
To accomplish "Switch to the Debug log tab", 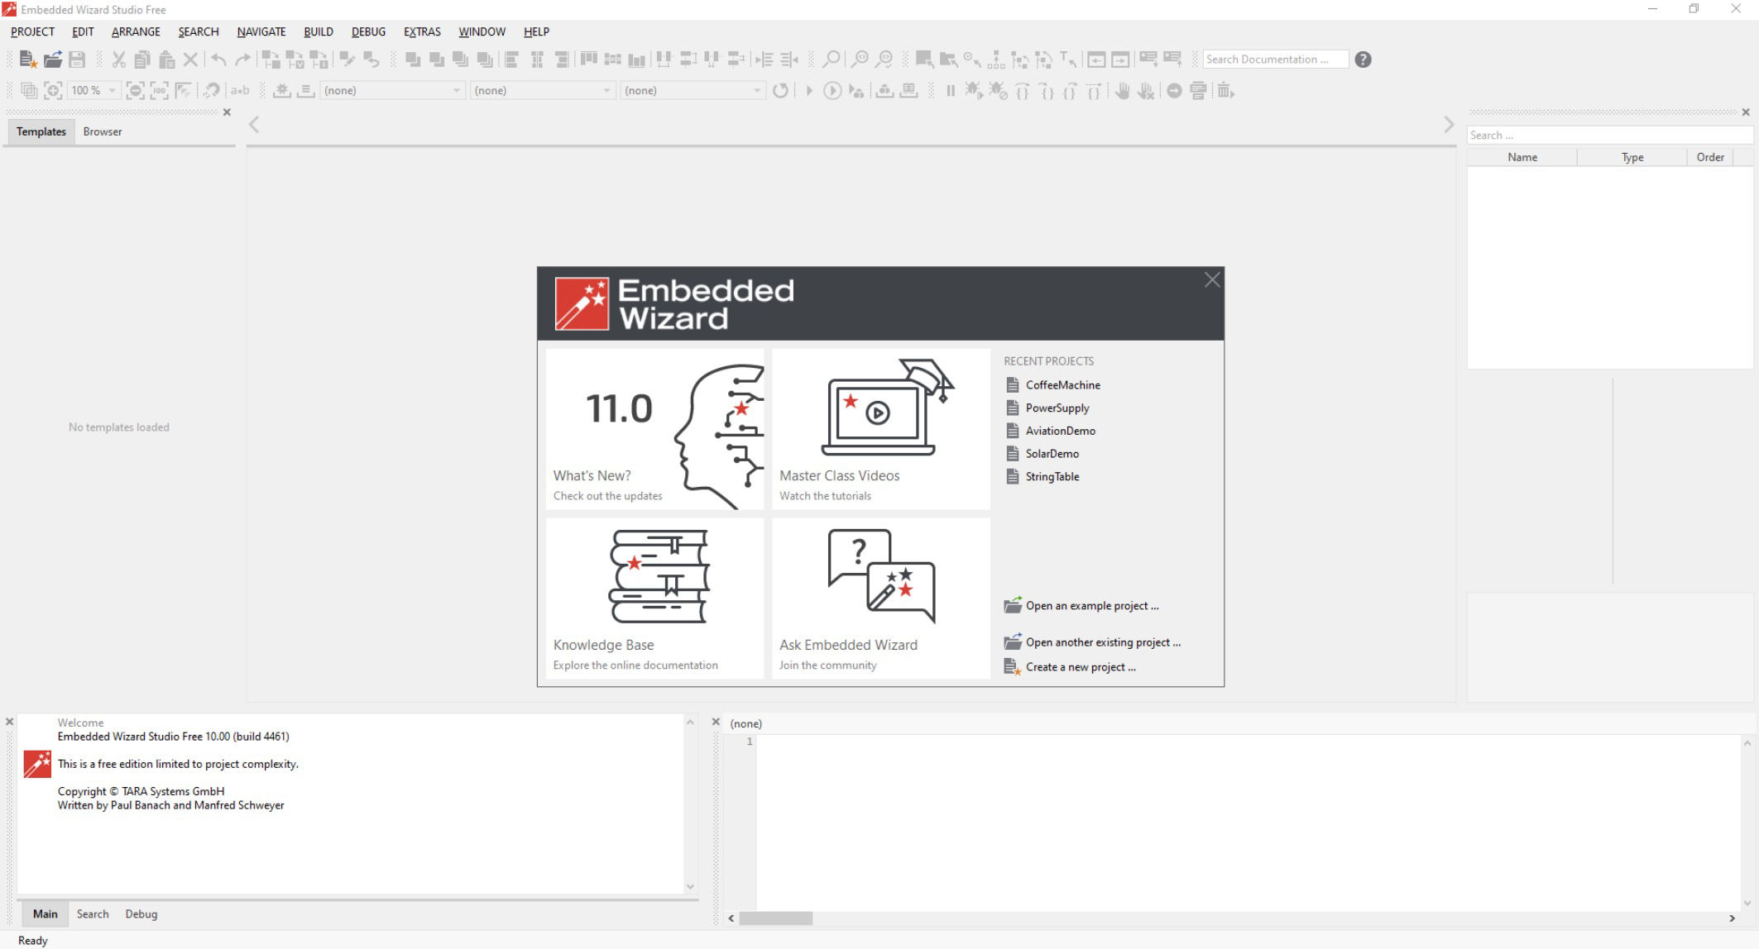I will tap(141, 913).
